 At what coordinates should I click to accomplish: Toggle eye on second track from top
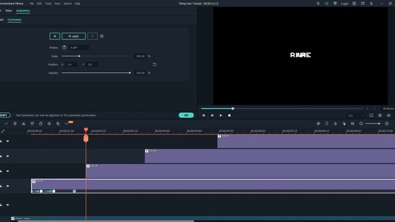click(x=7, y=156)
